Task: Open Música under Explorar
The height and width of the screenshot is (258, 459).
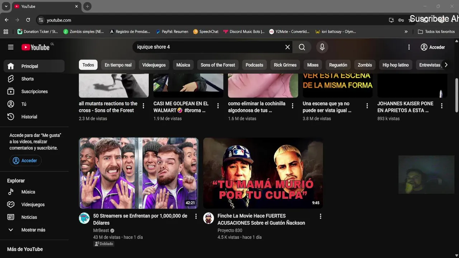Action: click(x=34, y=192)
